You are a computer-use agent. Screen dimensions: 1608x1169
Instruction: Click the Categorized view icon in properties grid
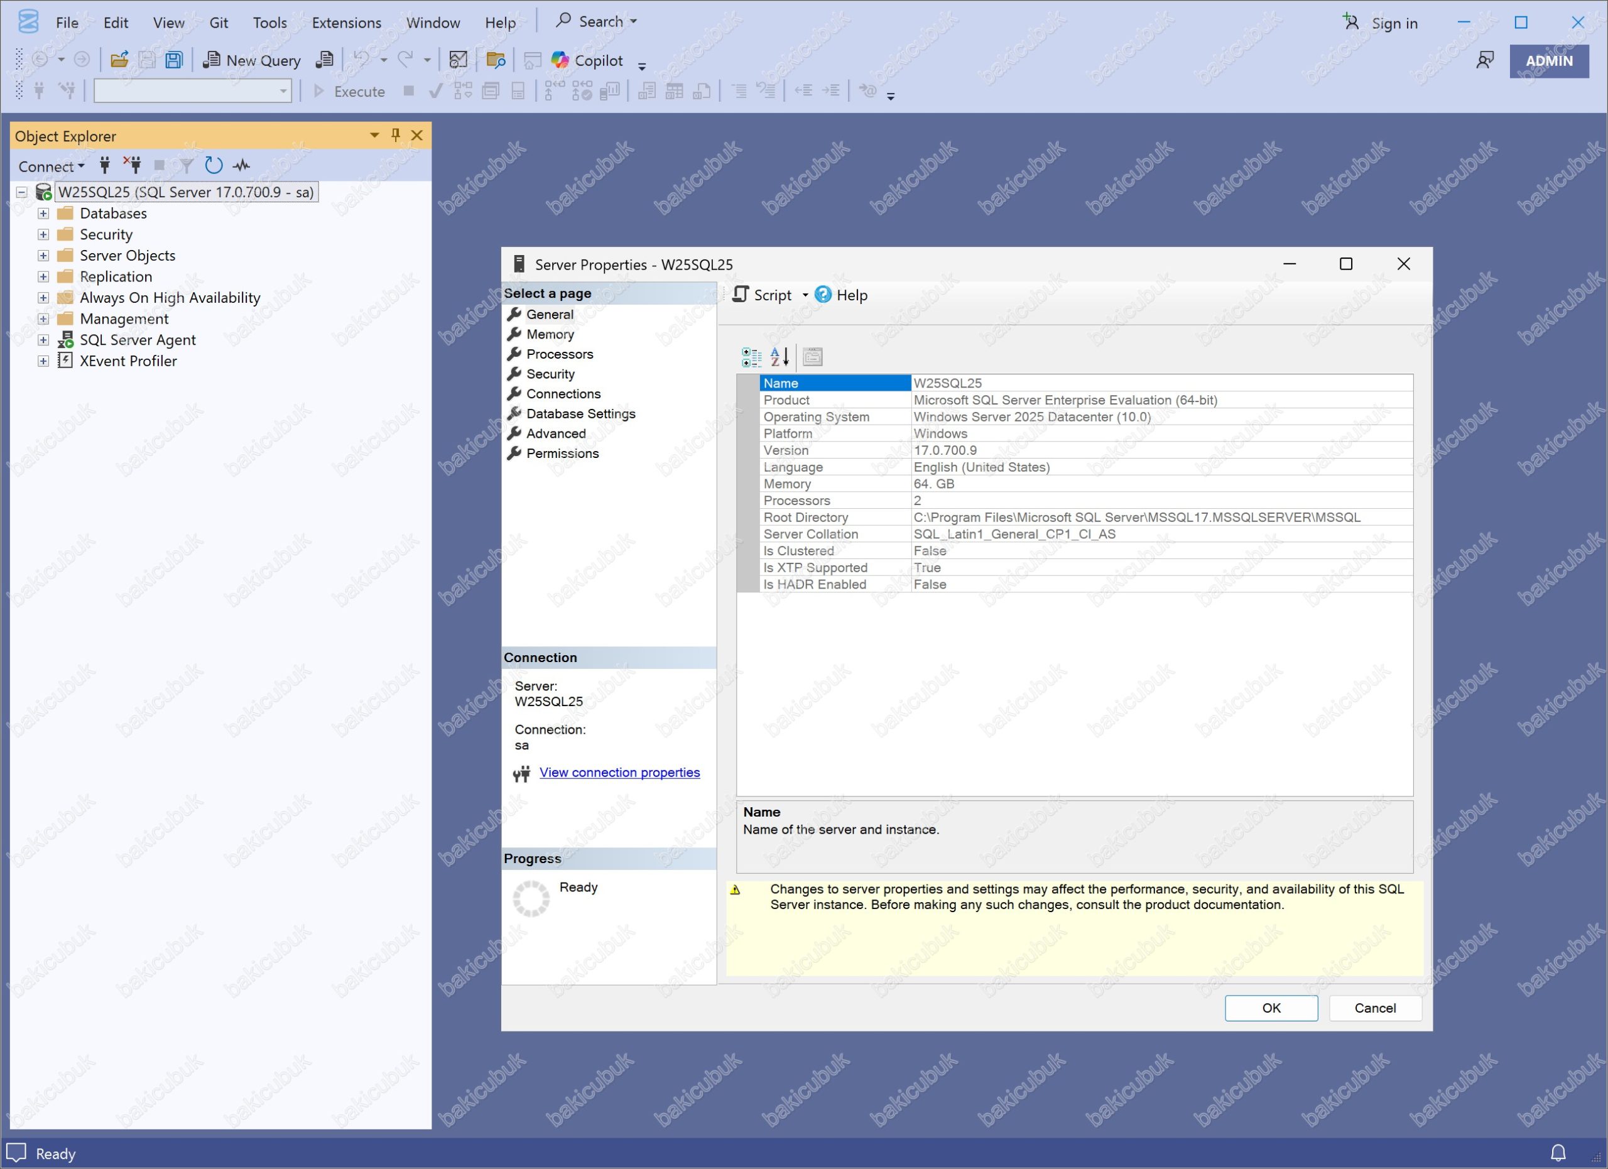[751, 357]
